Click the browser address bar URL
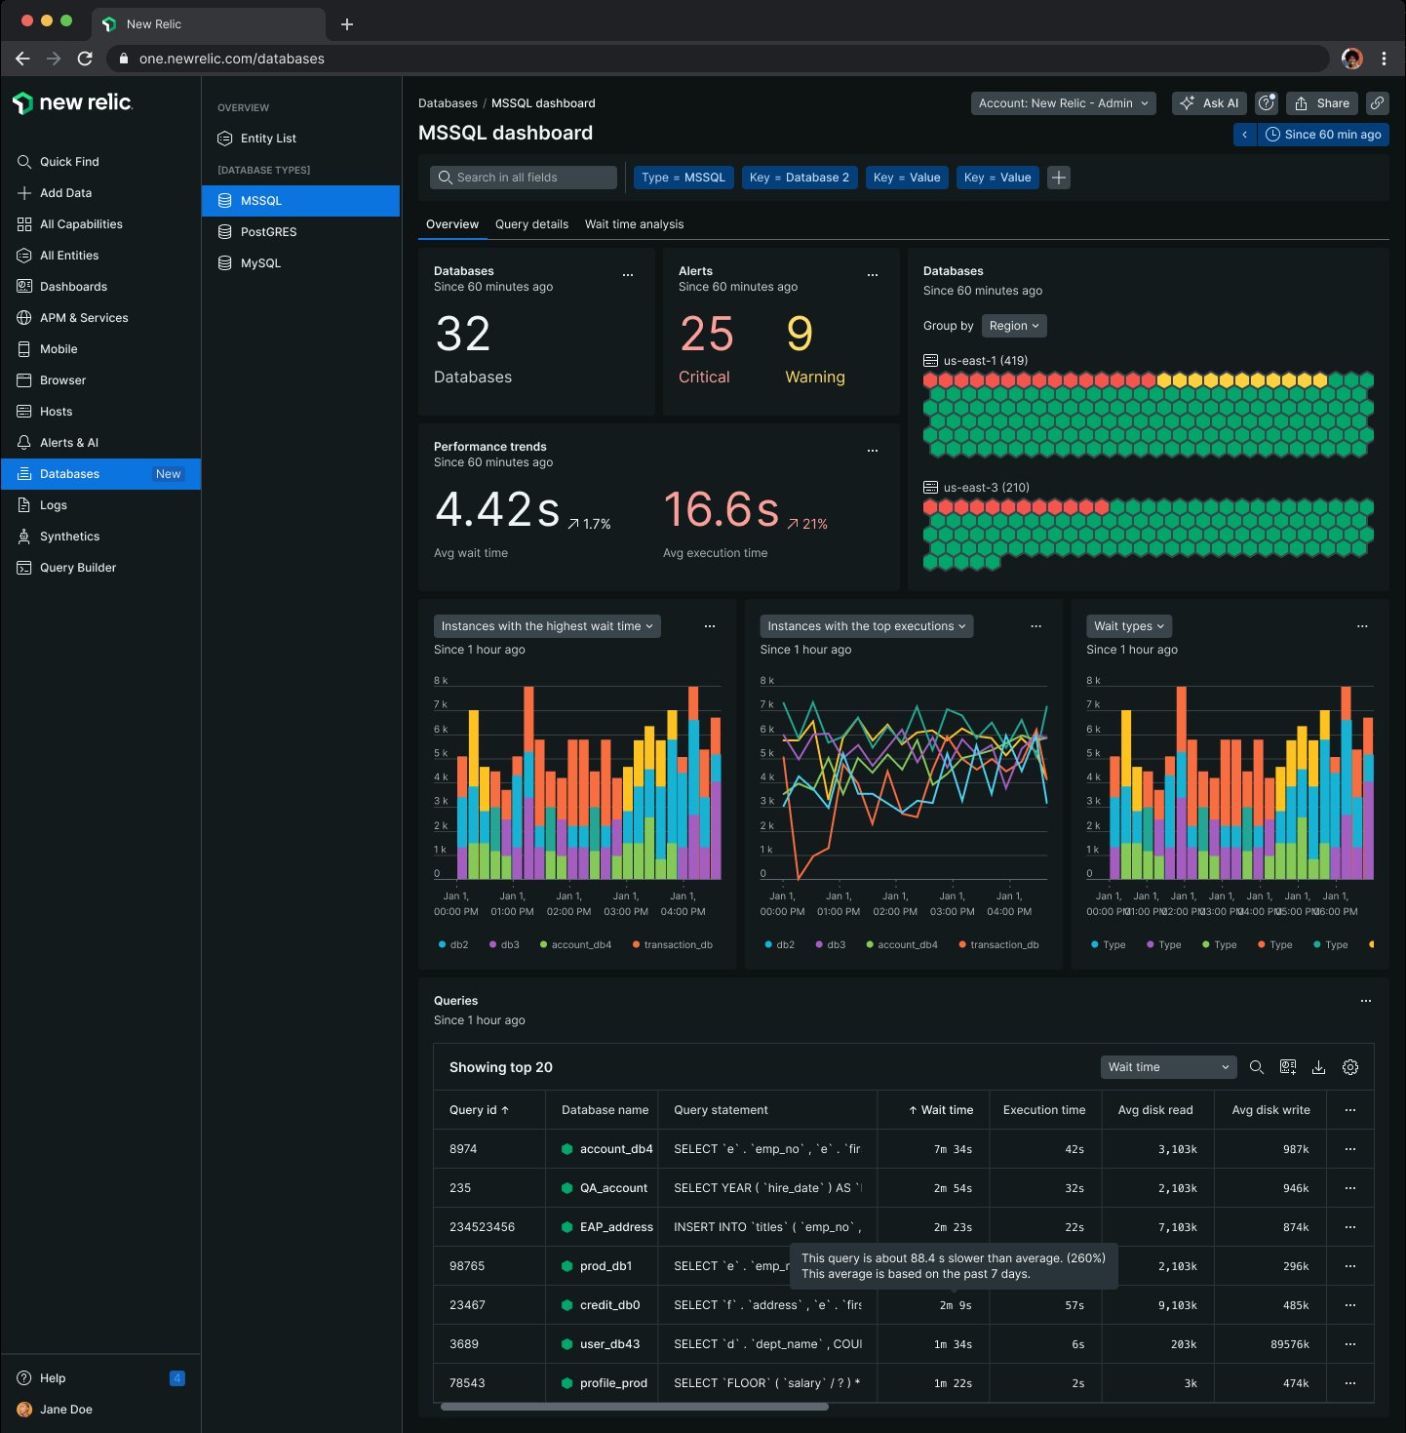 click(x=232, y=59)
